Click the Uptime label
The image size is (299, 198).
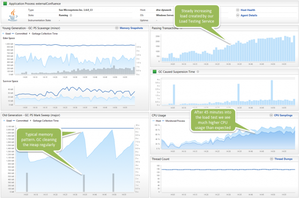pos(144,20)
